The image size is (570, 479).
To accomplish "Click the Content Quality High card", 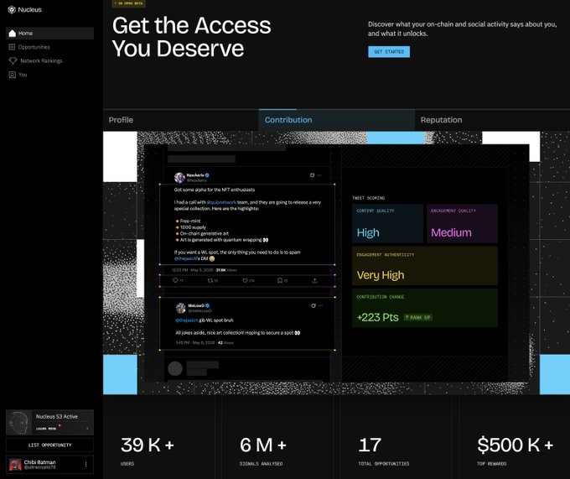I will [387, 223].
